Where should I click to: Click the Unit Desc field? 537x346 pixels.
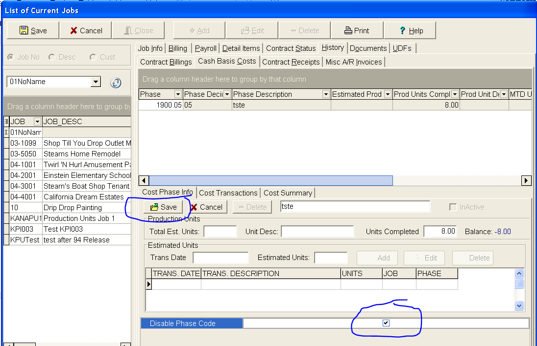point(317,231)
